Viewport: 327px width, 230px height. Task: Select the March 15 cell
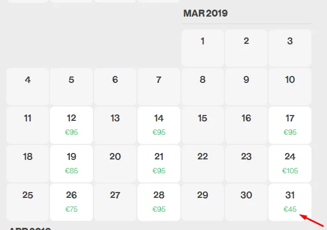coord(202,125)
